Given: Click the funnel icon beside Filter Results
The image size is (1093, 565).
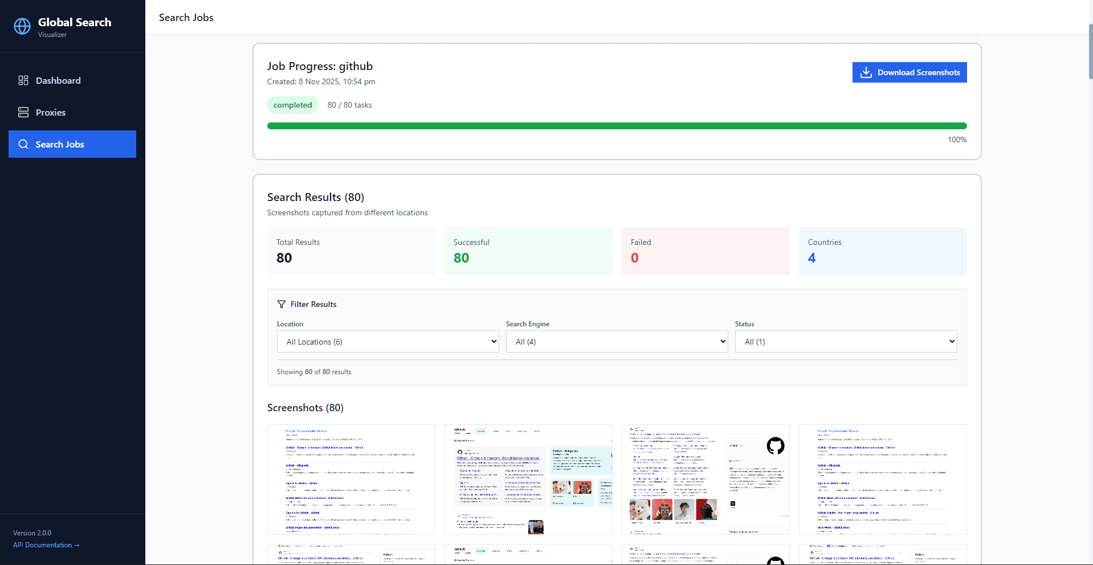Looking at the screenshot, I should point(281,304).
